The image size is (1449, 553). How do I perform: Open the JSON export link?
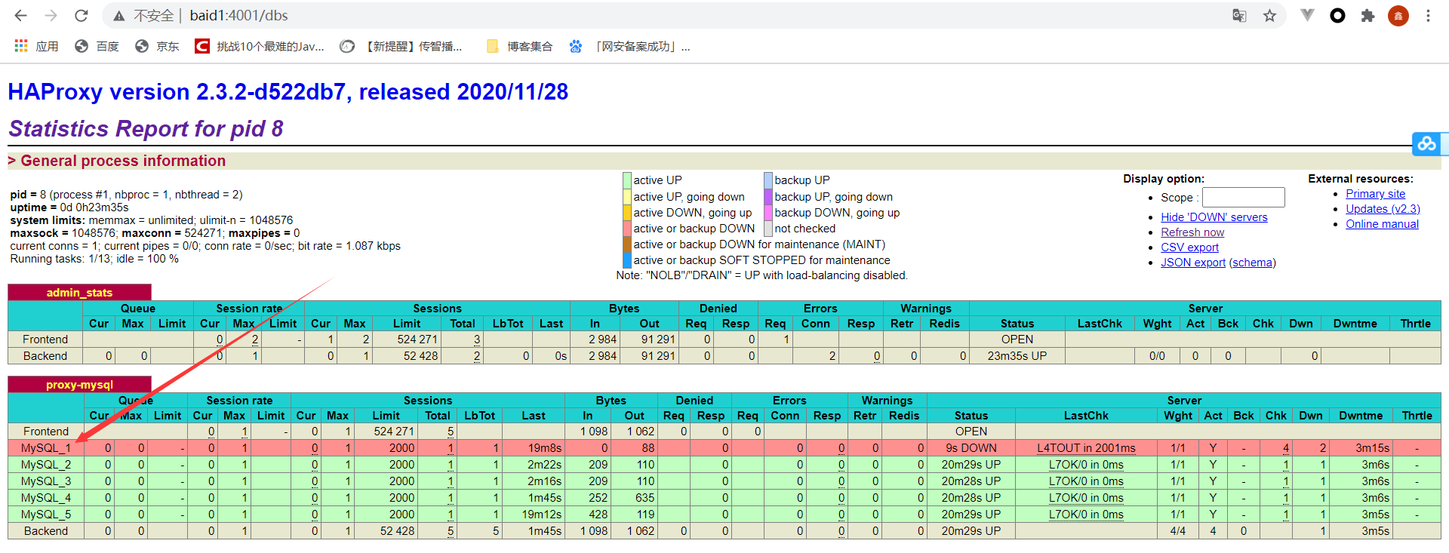(1192, 263)
